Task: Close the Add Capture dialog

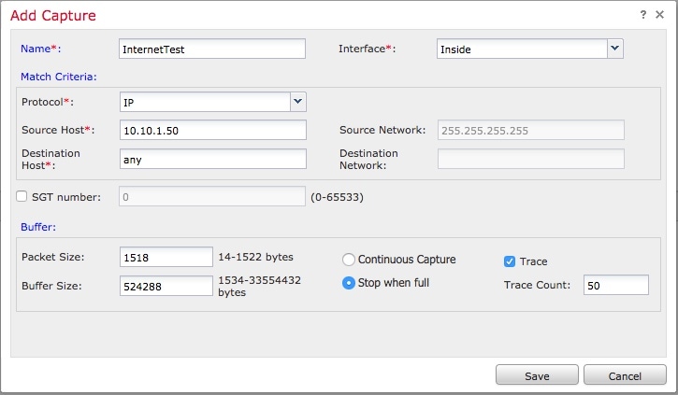Action: 659,15
